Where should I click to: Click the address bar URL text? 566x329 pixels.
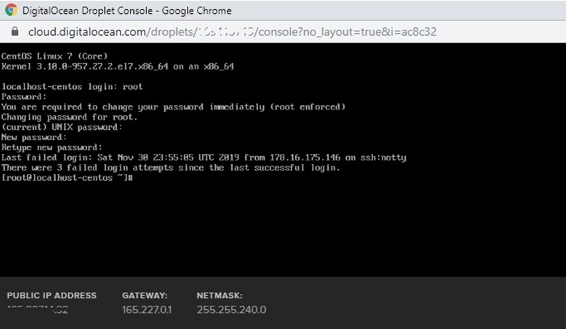[232, 32]
